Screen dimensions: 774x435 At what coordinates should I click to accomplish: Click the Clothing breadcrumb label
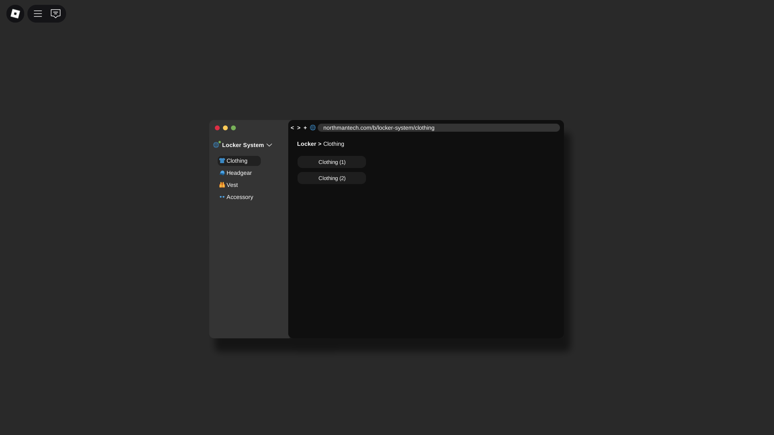pos(333,144)
